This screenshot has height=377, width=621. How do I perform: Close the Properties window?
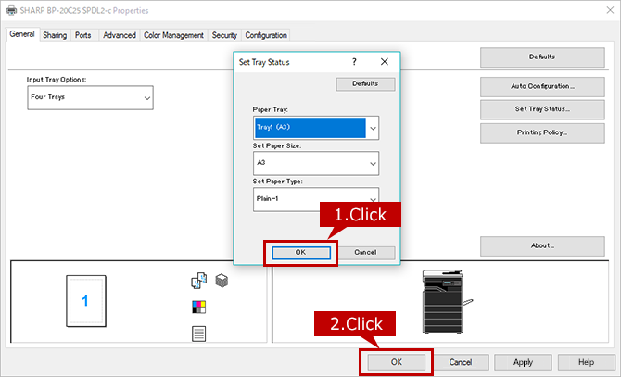tap(610, 10)
